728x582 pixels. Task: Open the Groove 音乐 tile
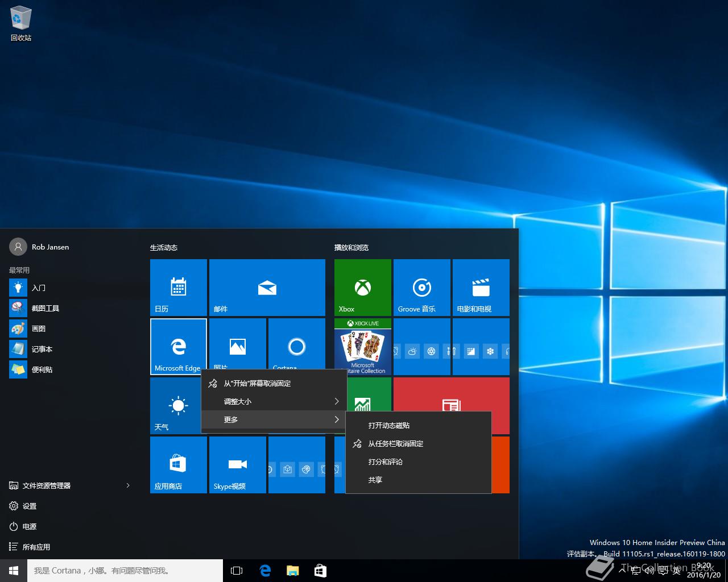click(x=422, y=288)
